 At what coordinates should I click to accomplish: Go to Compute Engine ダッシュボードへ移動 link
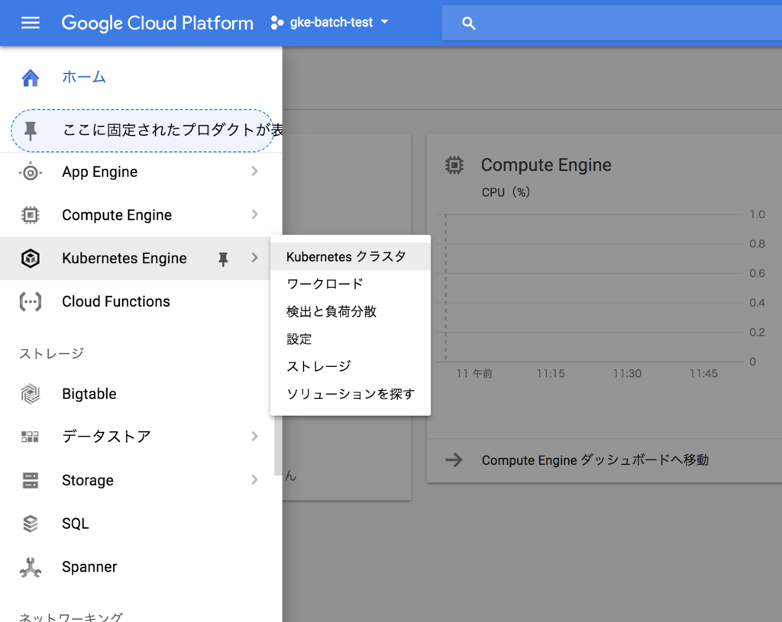click(595, 460)
